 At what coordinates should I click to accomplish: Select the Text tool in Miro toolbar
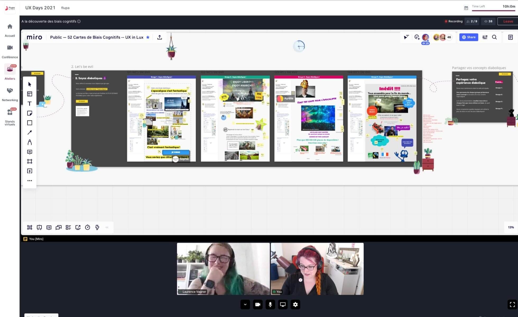pyautogui.click(x=30, y=104)
